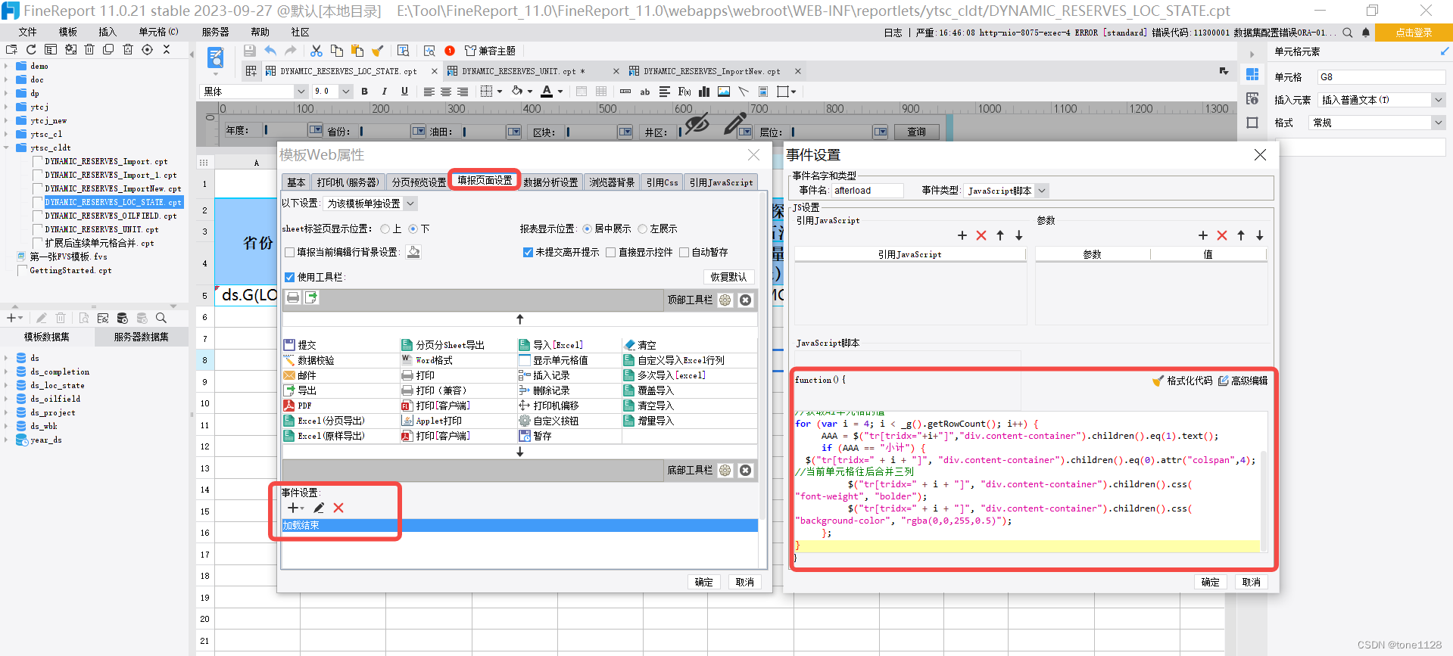
Task: Enable 直接显示控件 checkbox
Action: [x=610, y=252]
